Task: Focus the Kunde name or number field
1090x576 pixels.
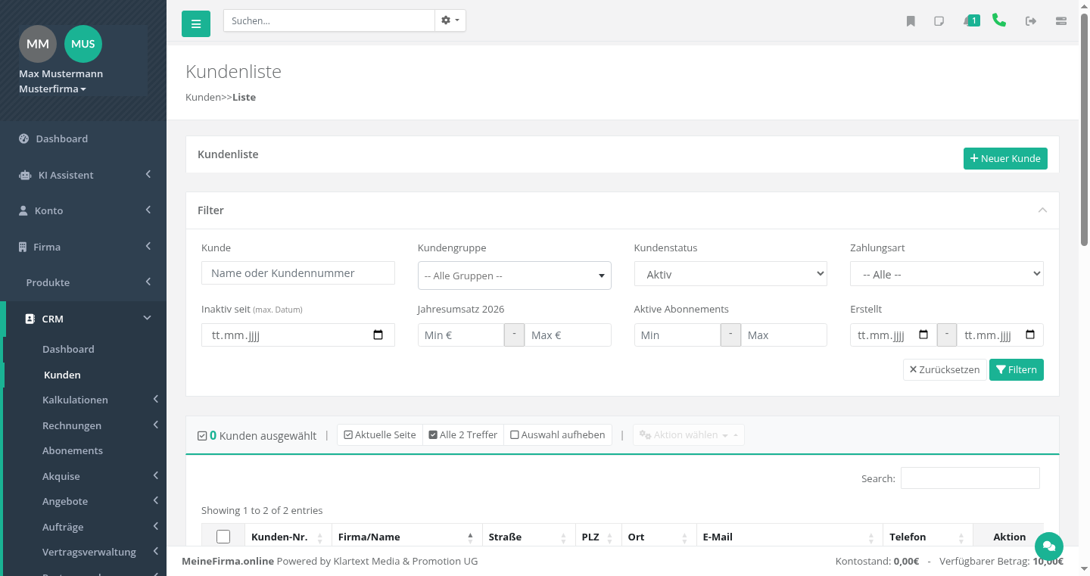Action: 298,273
